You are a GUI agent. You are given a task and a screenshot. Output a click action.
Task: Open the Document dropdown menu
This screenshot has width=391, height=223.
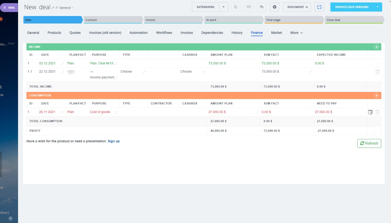coord(297,7)
